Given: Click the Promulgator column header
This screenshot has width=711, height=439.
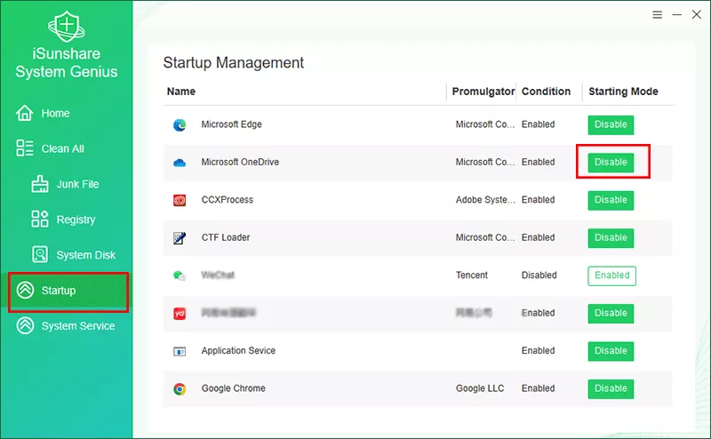Looking at the screenshot, I should pyautogui.click(x=483, y=92).
